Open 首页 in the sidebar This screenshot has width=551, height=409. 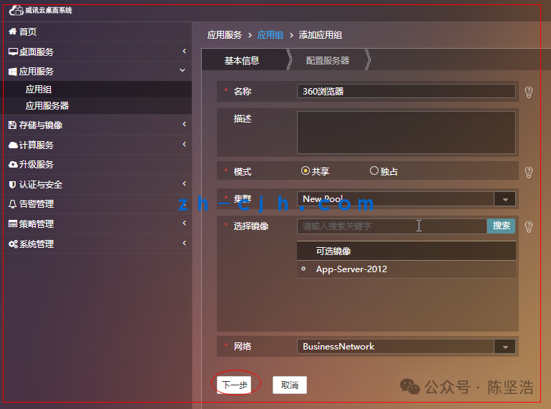[x=27, y=32]
